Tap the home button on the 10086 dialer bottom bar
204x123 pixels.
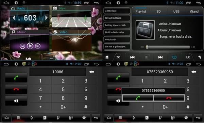6,118
